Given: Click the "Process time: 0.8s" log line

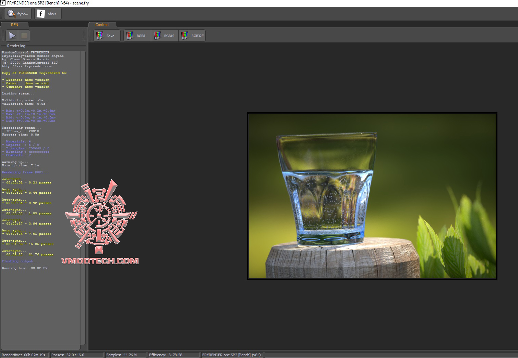Looking at the screenshot, I should [x=21, y=135].
